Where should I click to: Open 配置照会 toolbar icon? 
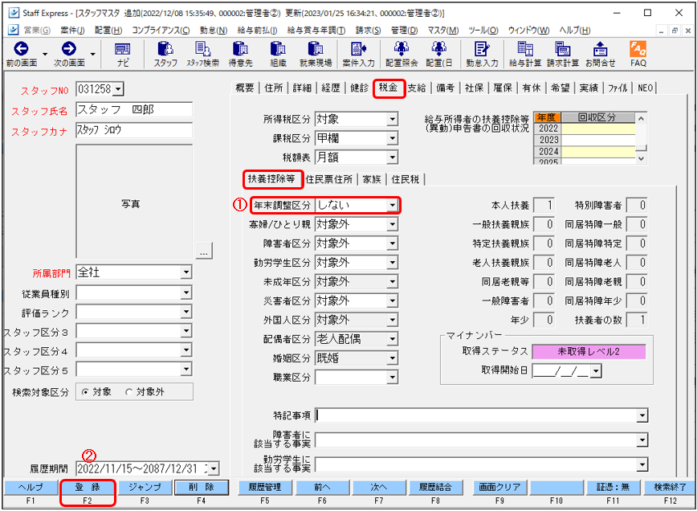tap(401, 48)
